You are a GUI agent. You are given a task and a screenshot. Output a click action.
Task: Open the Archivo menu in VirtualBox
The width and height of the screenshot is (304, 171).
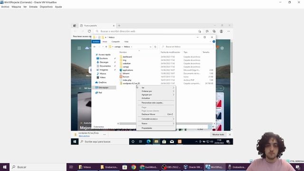click(5, 7)
